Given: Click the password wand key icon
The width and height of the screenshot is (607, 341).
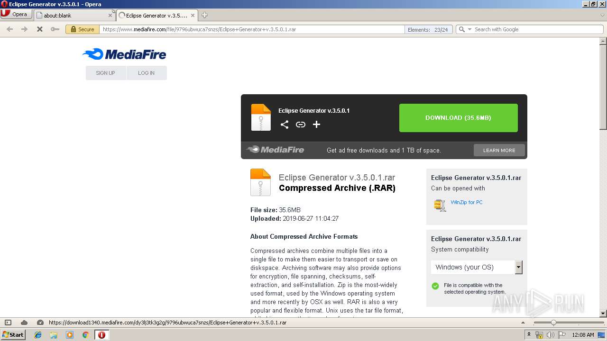Looking at the screenshot, I should [55, 29].
